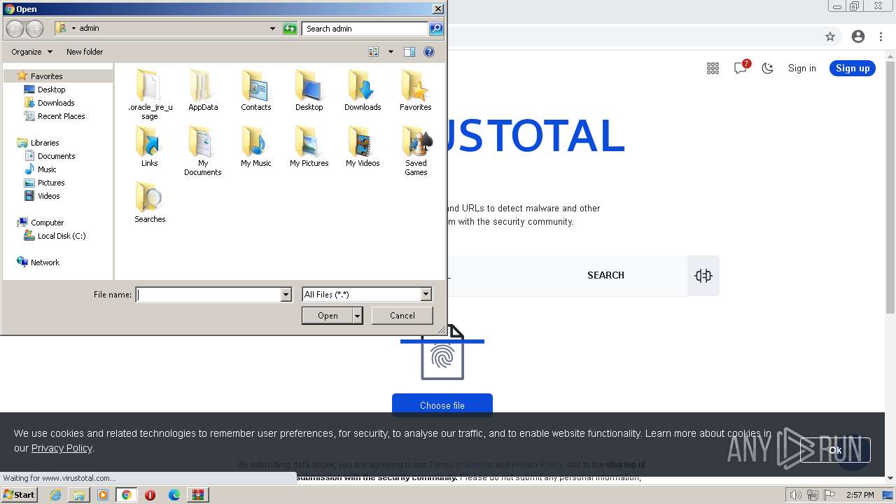This screenshot has height=504, width=896.
Task: Toggle dark mode moon icon
Action: tap(768, 68)
